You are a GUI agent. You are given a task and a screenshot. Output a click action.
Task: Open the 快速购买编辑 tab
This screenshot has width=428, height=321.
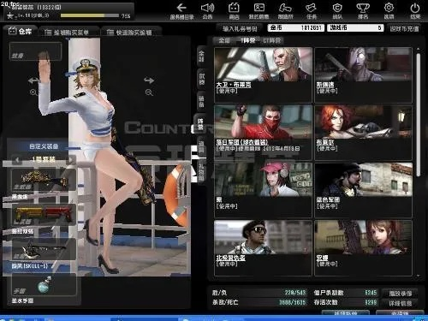click(130, 33)
